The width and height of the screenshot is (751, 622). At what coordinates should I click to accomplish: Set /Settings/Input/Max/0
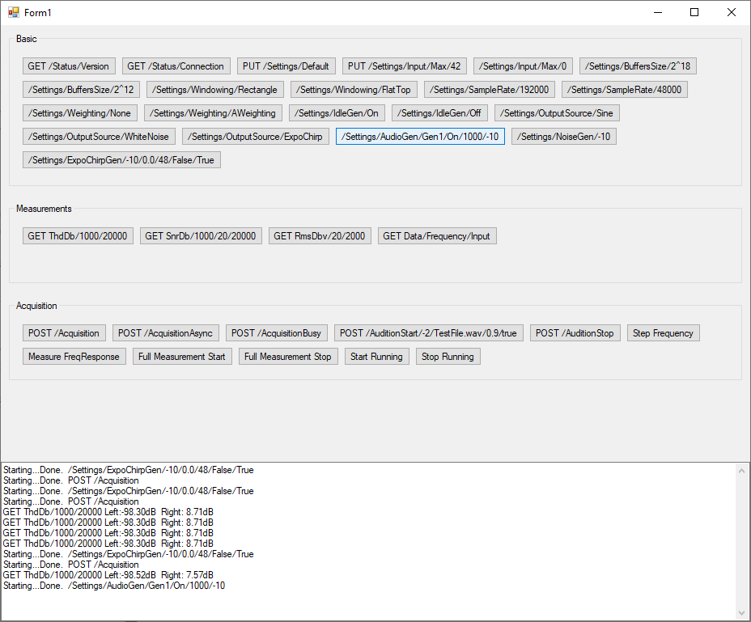coord(523,66)
